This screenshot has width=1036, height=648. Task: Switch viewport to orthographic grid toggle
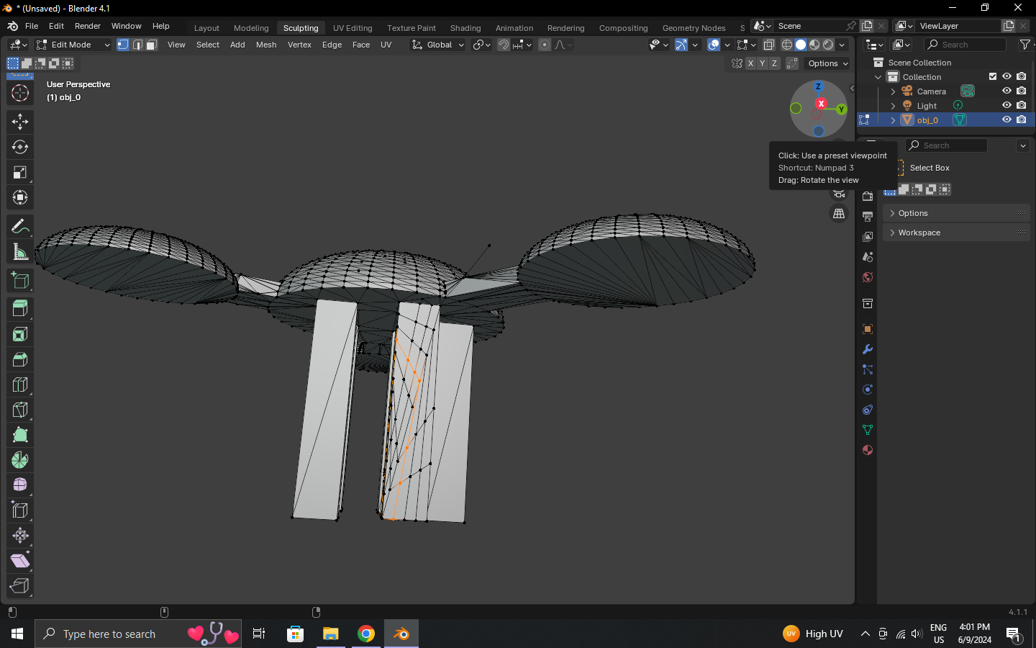(x=839, y=214)
